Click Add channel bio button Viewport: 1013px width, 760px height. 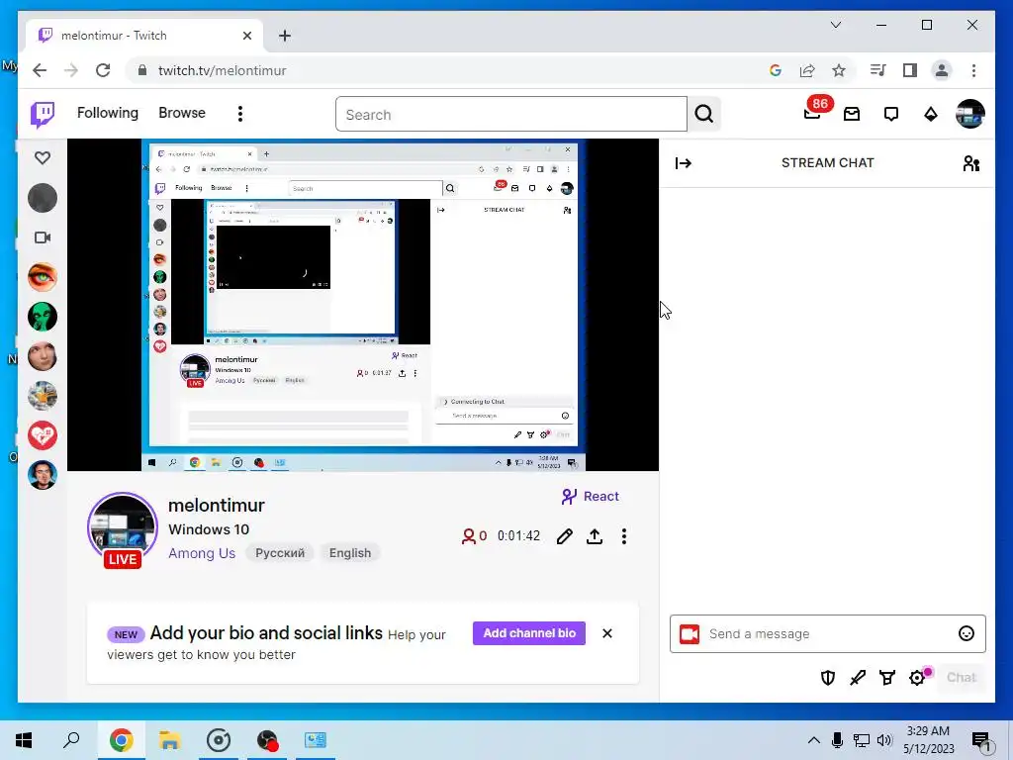[x=529, y=633]
